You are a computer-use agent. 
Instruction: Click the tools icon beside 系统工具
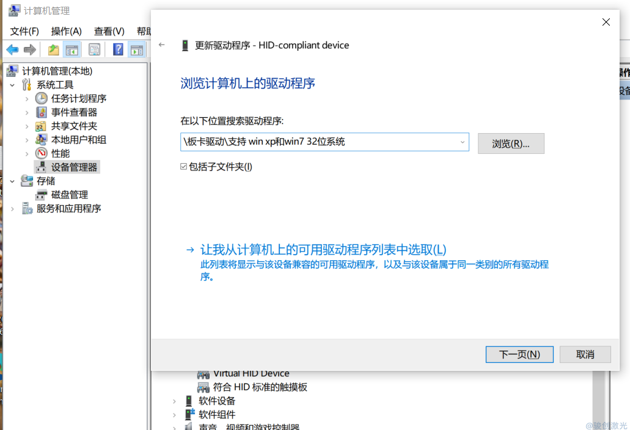(x=26, y=85)
